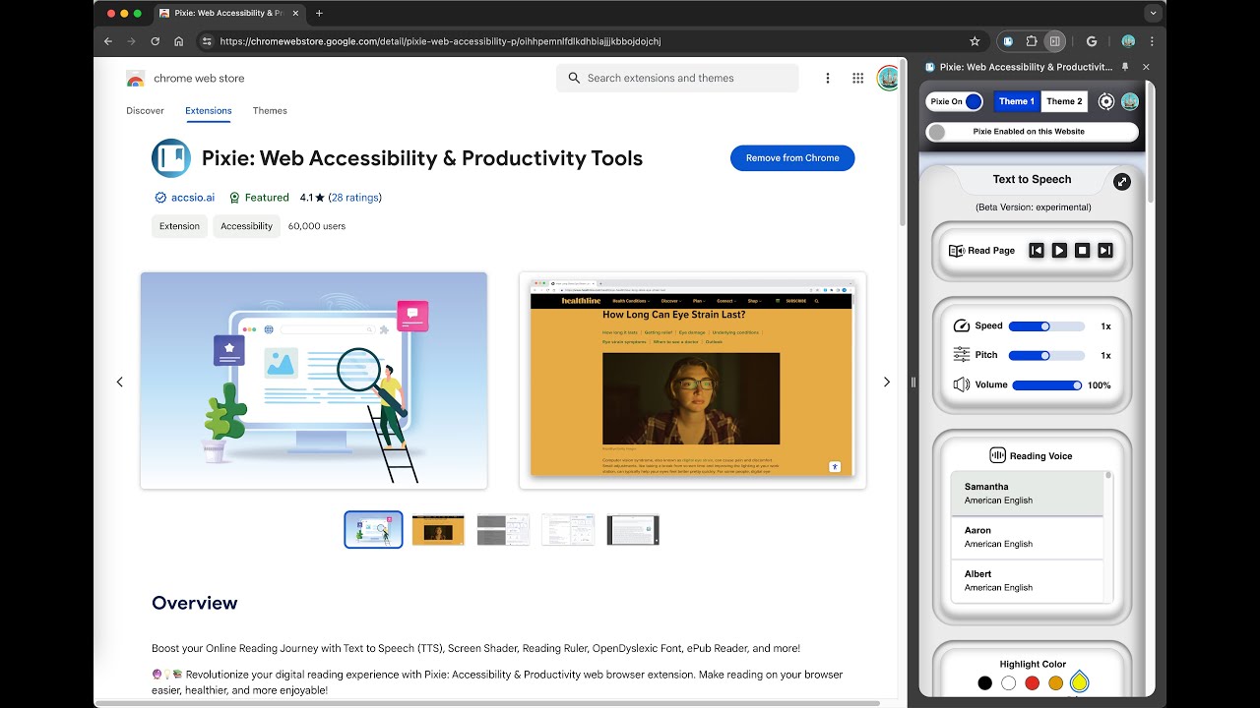The width and height of the screenshot is (1260, 708).
Task: Switch to the Themes tab
Action: pos(270,111)
